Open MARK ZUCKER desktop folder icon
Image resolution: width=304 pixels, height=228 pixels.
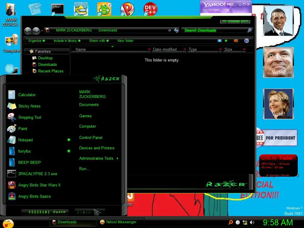click(11, 15)
